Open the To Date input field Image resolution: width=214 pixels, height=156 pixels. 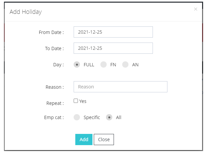point(113,48)
